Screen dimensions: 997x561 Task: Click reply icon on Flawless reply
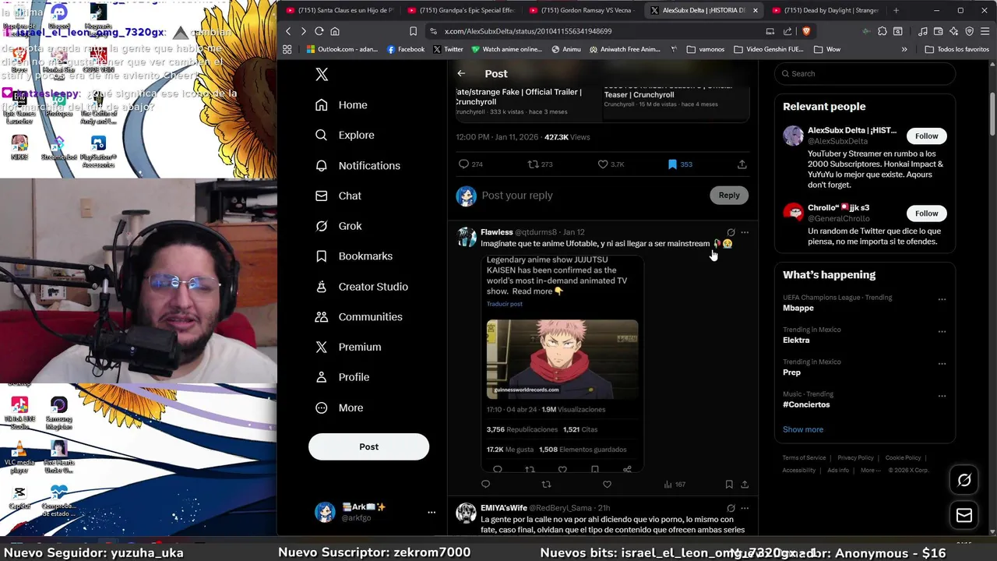tap(485, 485)
